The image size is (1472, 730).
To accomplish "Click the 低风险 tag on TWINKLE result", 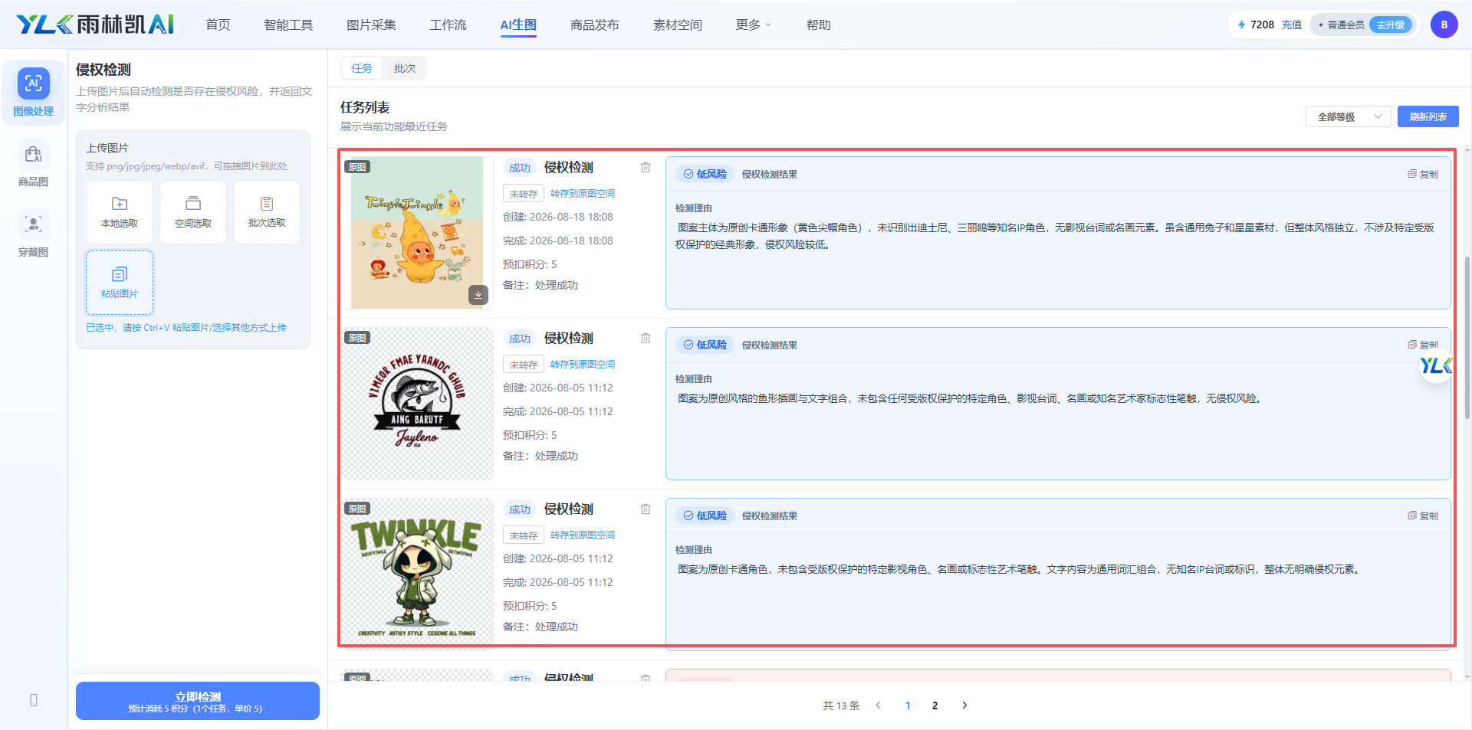I will [705, 516].
